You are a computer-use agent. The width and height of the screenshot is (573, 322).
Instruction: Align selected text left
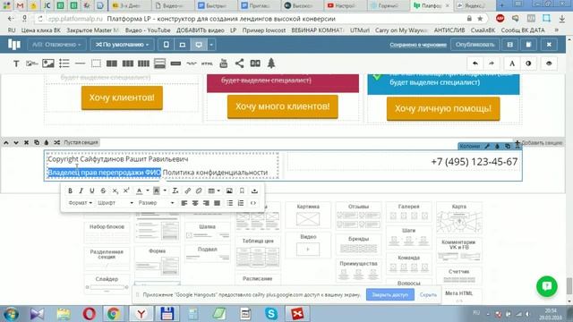pos(184,203)
